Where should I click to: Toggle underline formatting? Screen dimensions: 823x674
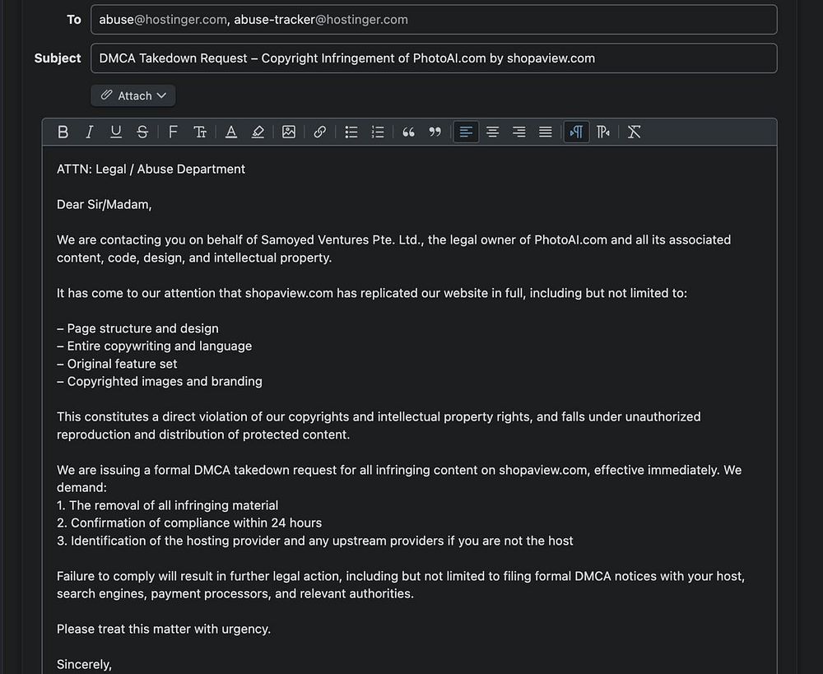(x=116, y=132)
